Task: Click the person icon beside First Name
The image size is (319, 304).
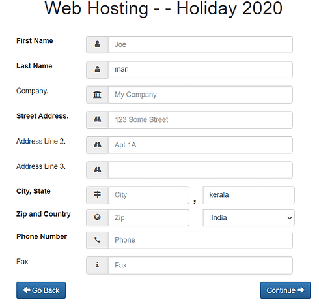Action: pyautogui.click(x=98, y=44)
